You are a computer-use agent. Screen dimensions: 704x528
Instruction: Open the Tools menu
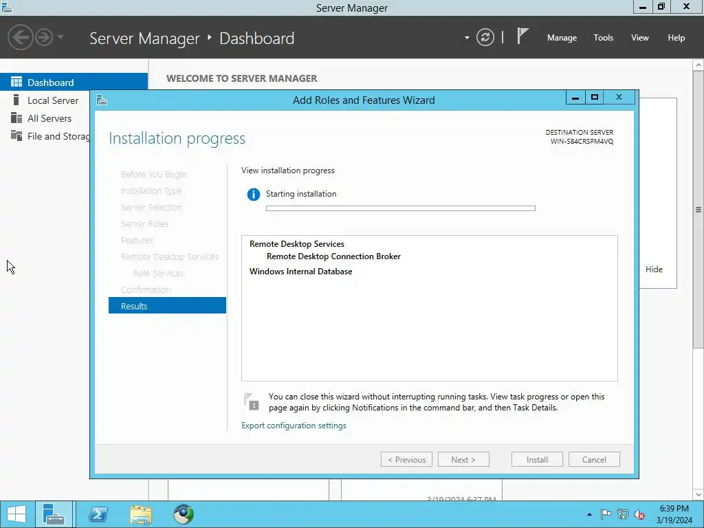(603, 38)
